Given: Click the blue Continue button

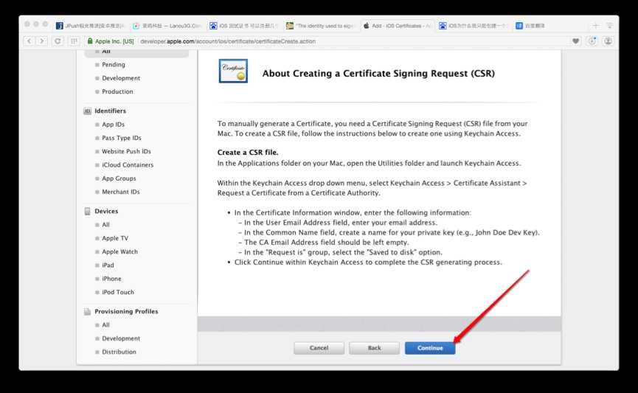Looking at the screenshot, I should tap(430, 348).
